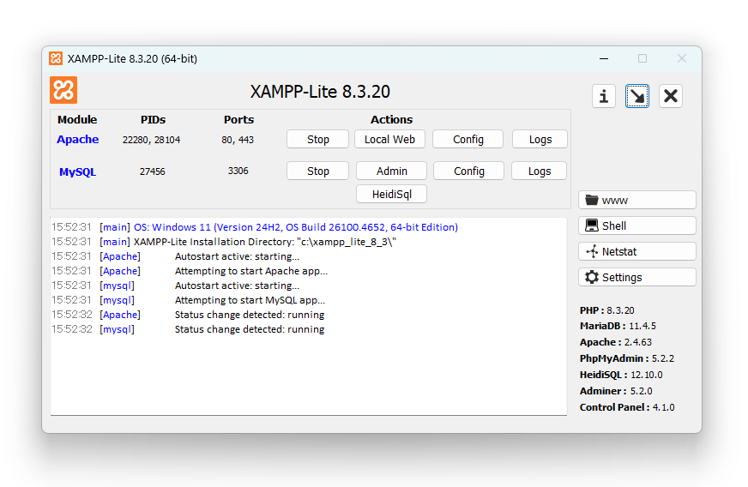Click Apache PIDs 22280, 28104
Viewport: 748px width, 487px height.
coord(151,140)
